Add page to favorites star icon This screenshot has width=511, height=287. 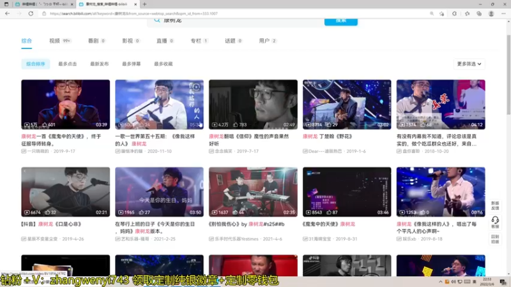[441, 13]
